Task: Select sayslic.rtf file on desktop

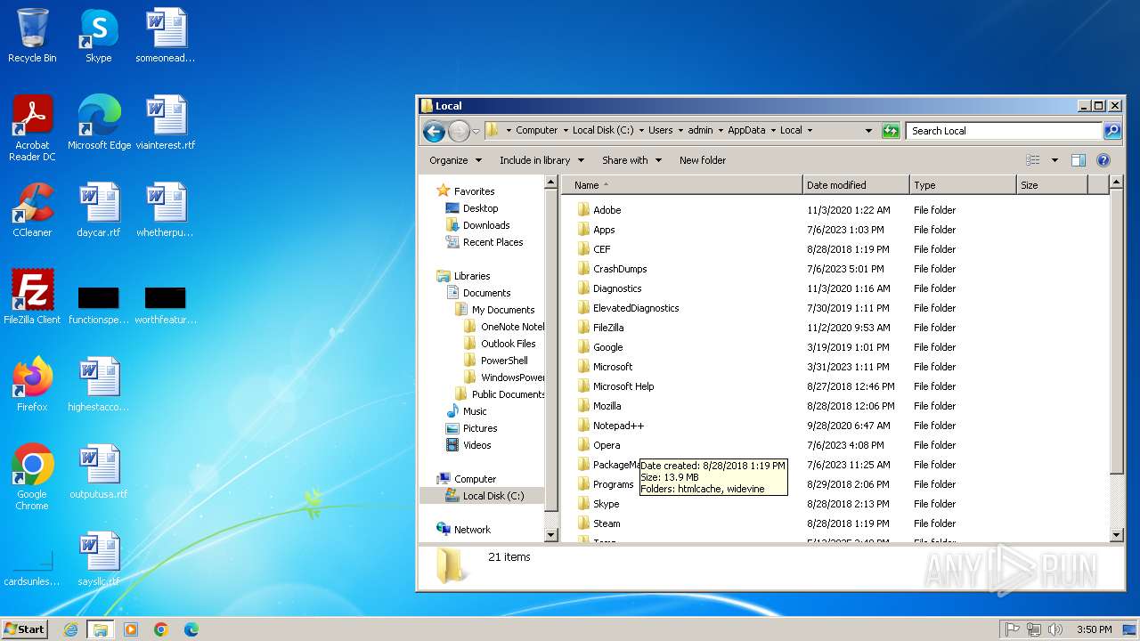Action: tap(99, 559)
